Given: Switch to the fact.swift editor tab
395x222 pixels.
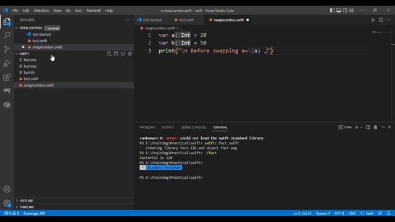Looking at the screenshot, I should pyautogui.click(x=186, y=20).
